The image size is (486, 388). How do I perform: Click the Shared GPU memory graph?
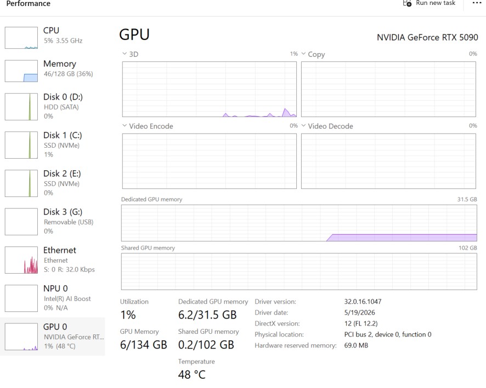tap(299, 271)
